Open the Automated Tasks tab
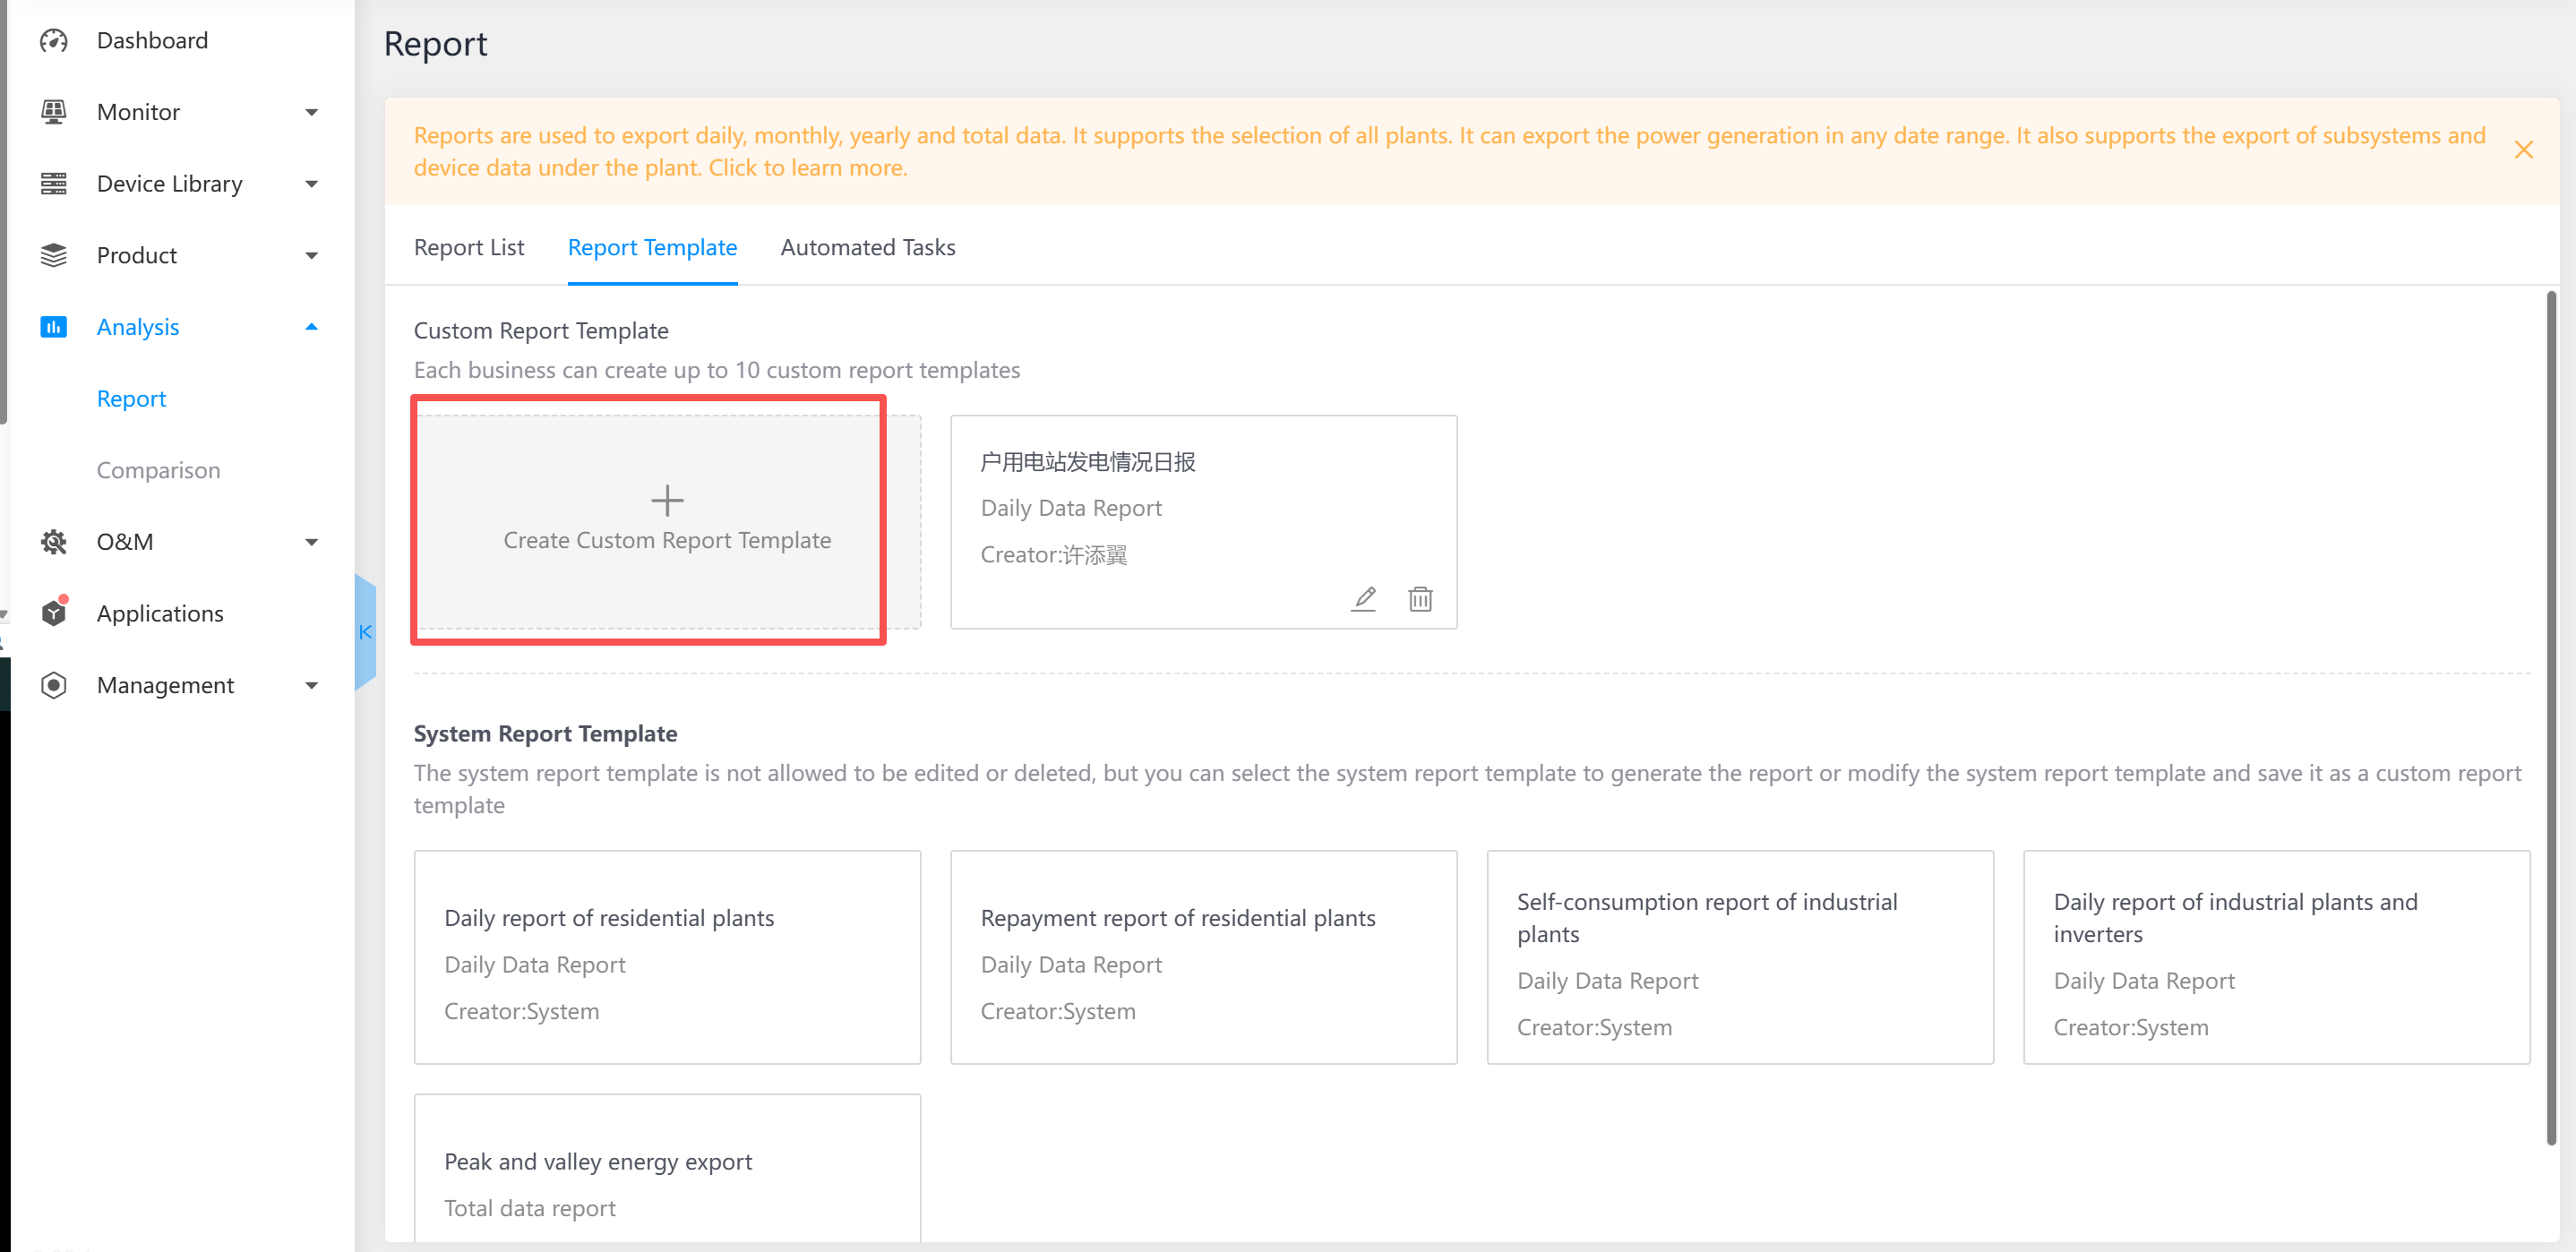 [867, 247]
